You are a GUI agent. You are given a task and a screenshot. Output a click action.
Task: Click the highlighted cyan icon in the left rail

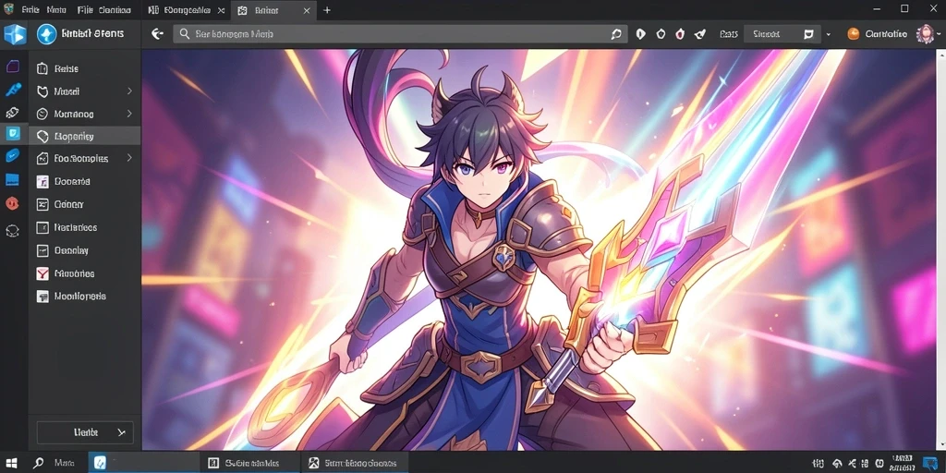coord(13,133)
